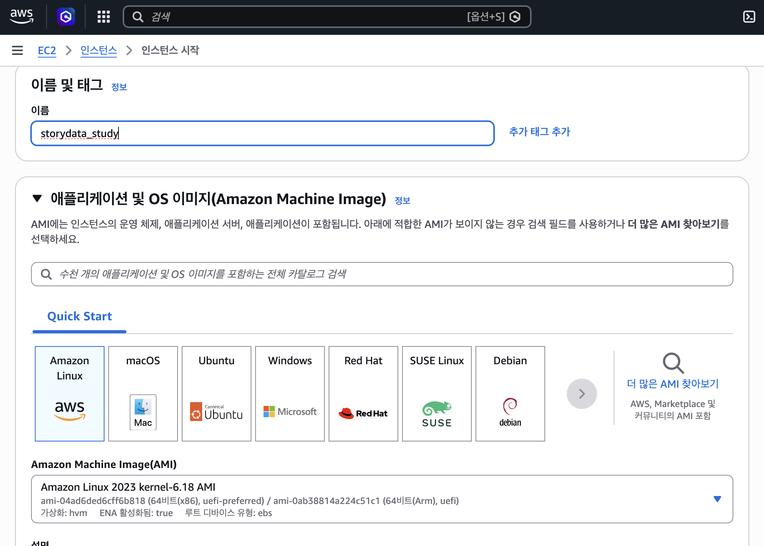The image size is (764, 546).
Task: Open 더 많은 AMI 찾아보기 link
Action: (673, 384)
